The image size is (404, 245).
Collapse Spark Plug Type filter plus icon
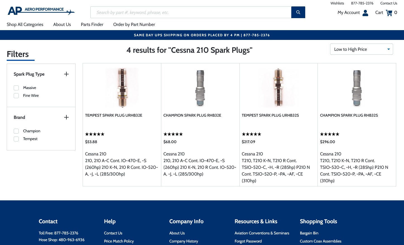(x=66, y=74)
